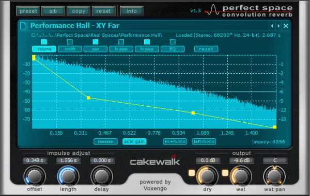The height and width of the screenshot is (196, 310).
Task: Disable the pan envelope checkbox
Action: pyautogui.click(x=96, y=42)
